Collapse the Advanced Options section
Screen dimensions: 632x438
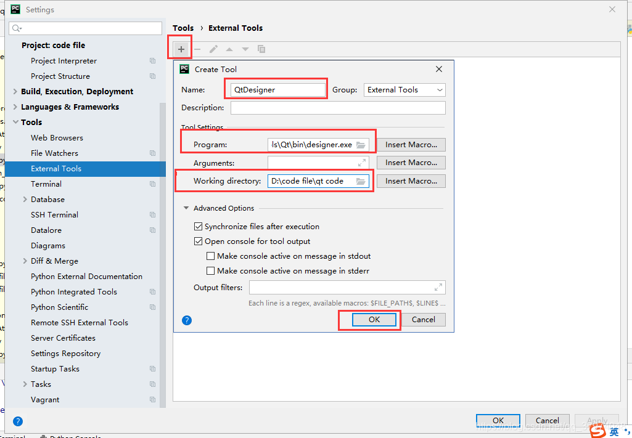[x=186, y=208]
